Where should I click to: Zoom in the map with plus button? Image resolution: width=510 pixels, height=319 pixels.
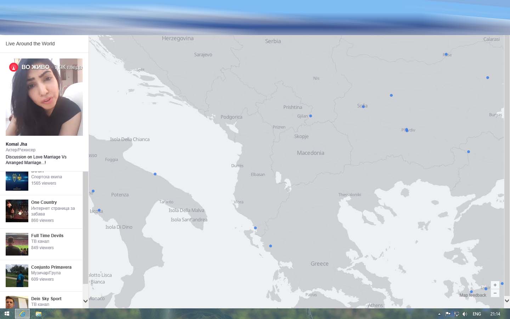point(495,285)
